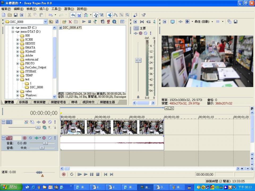Click the delete (red X) icon in explorer

pos(70,21)
